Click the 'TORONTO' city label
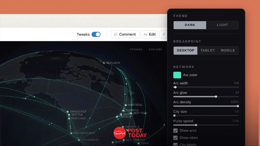260x146 pixels. [x=132, y=110]
